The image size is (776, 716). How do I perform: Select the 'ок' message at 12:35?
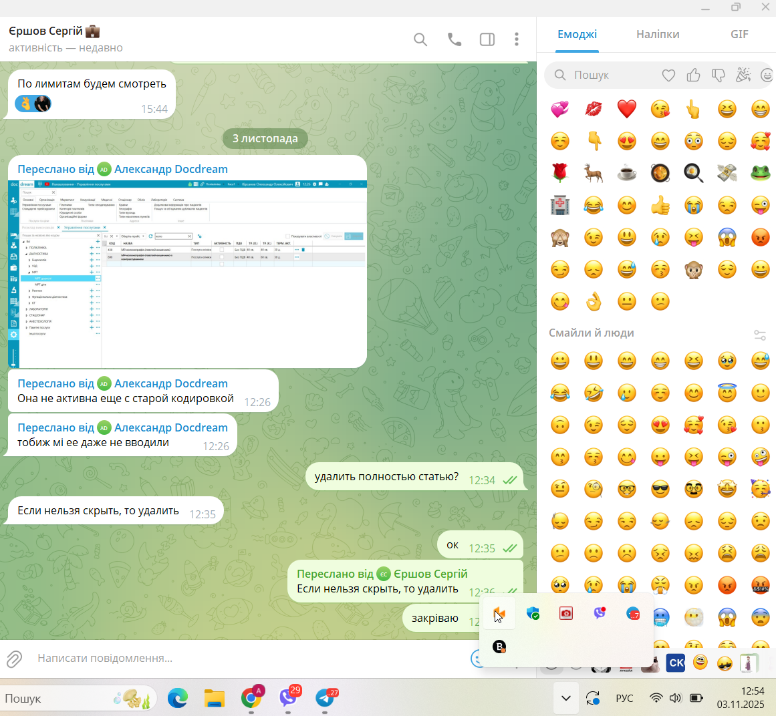coord(480,546)
